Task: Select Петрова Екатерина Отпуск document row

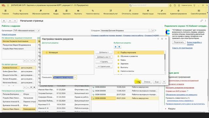Action: (19, 94)
